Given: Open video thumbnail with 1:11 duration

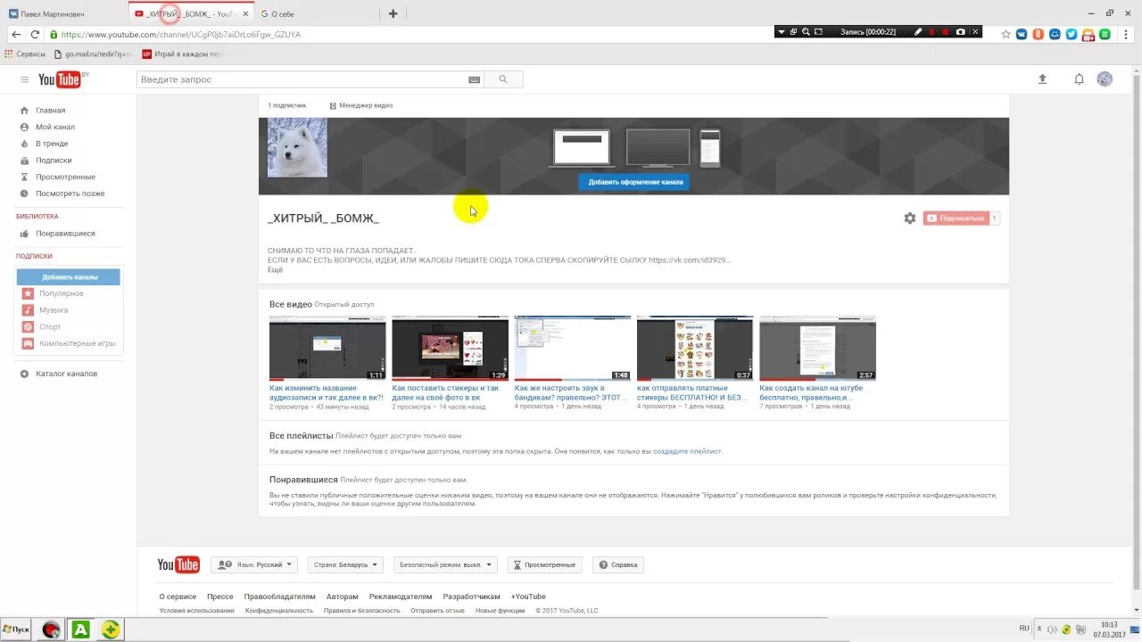Looking at the screenshot, I should click(327, 348).
